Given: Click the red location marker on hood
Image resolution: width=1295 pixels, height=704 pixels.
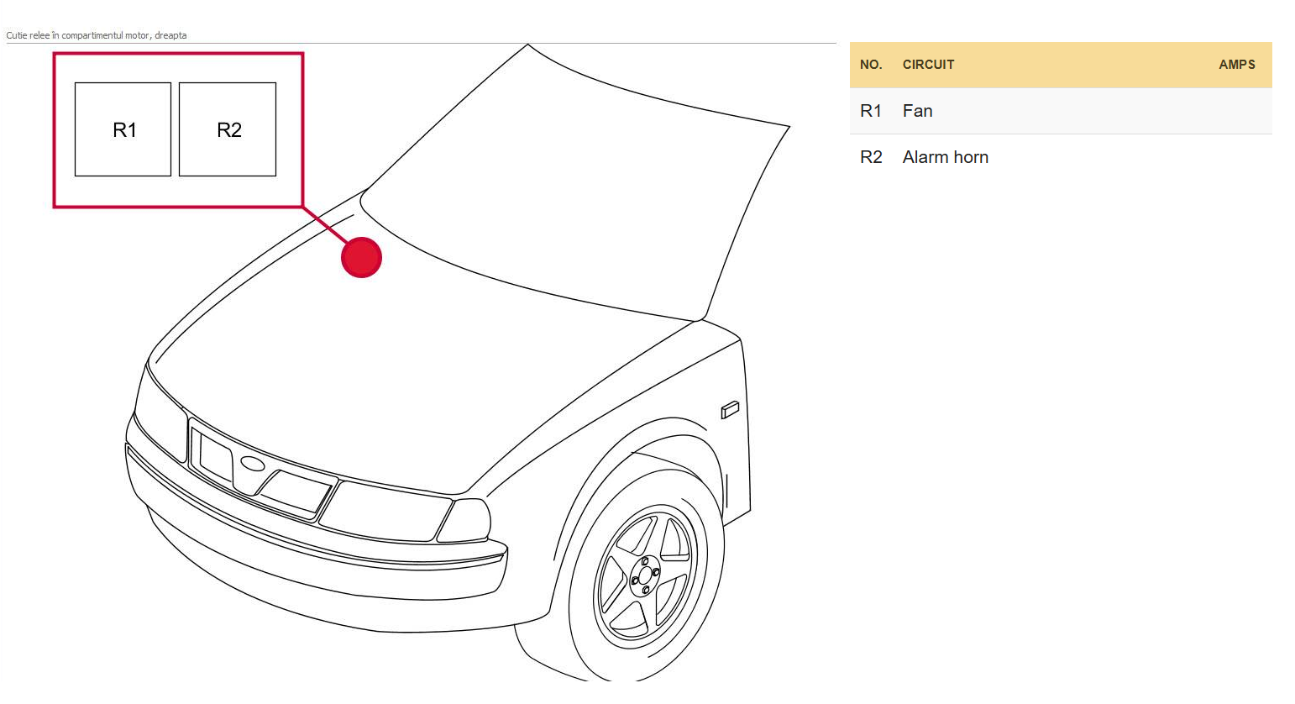Looking at the screenshot, I should (361, 257).
